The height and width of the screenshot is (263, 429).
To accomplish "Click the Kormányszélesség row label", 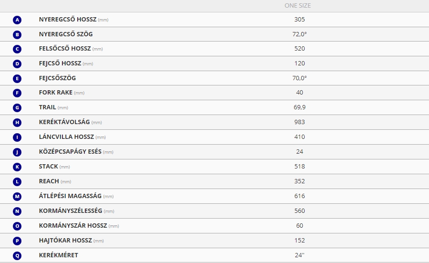I will point(77,210).
